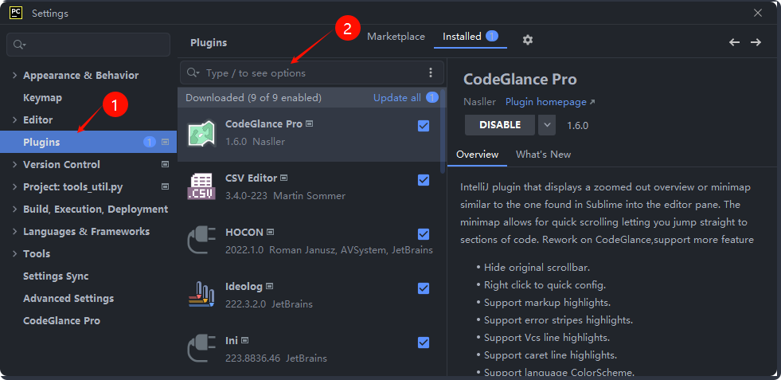Open dropdown arrow next to DISABLE button
The height and width of the screenshot is (380, 781).
(x=546, y=125)
